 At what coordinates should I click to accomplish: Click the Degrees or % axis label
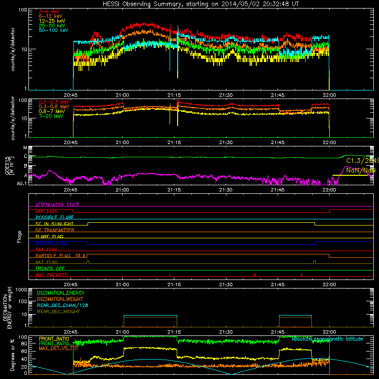(12, 355)
